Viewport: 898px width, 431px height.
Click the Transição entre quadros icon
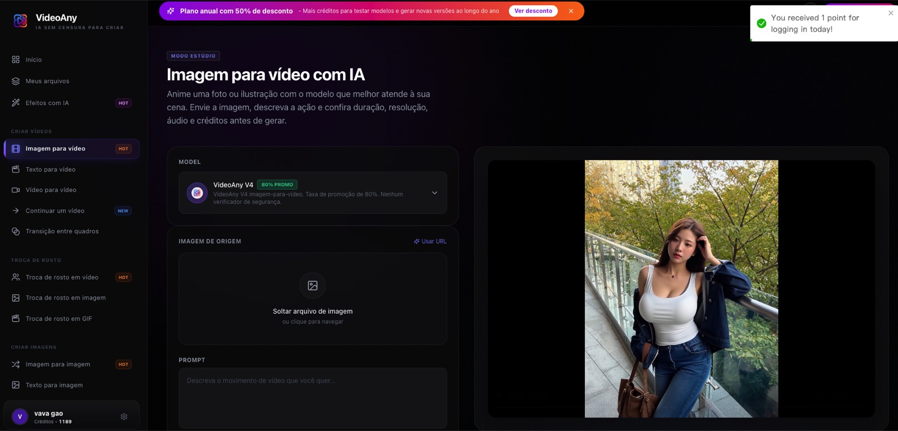click(x=16, y=231)
